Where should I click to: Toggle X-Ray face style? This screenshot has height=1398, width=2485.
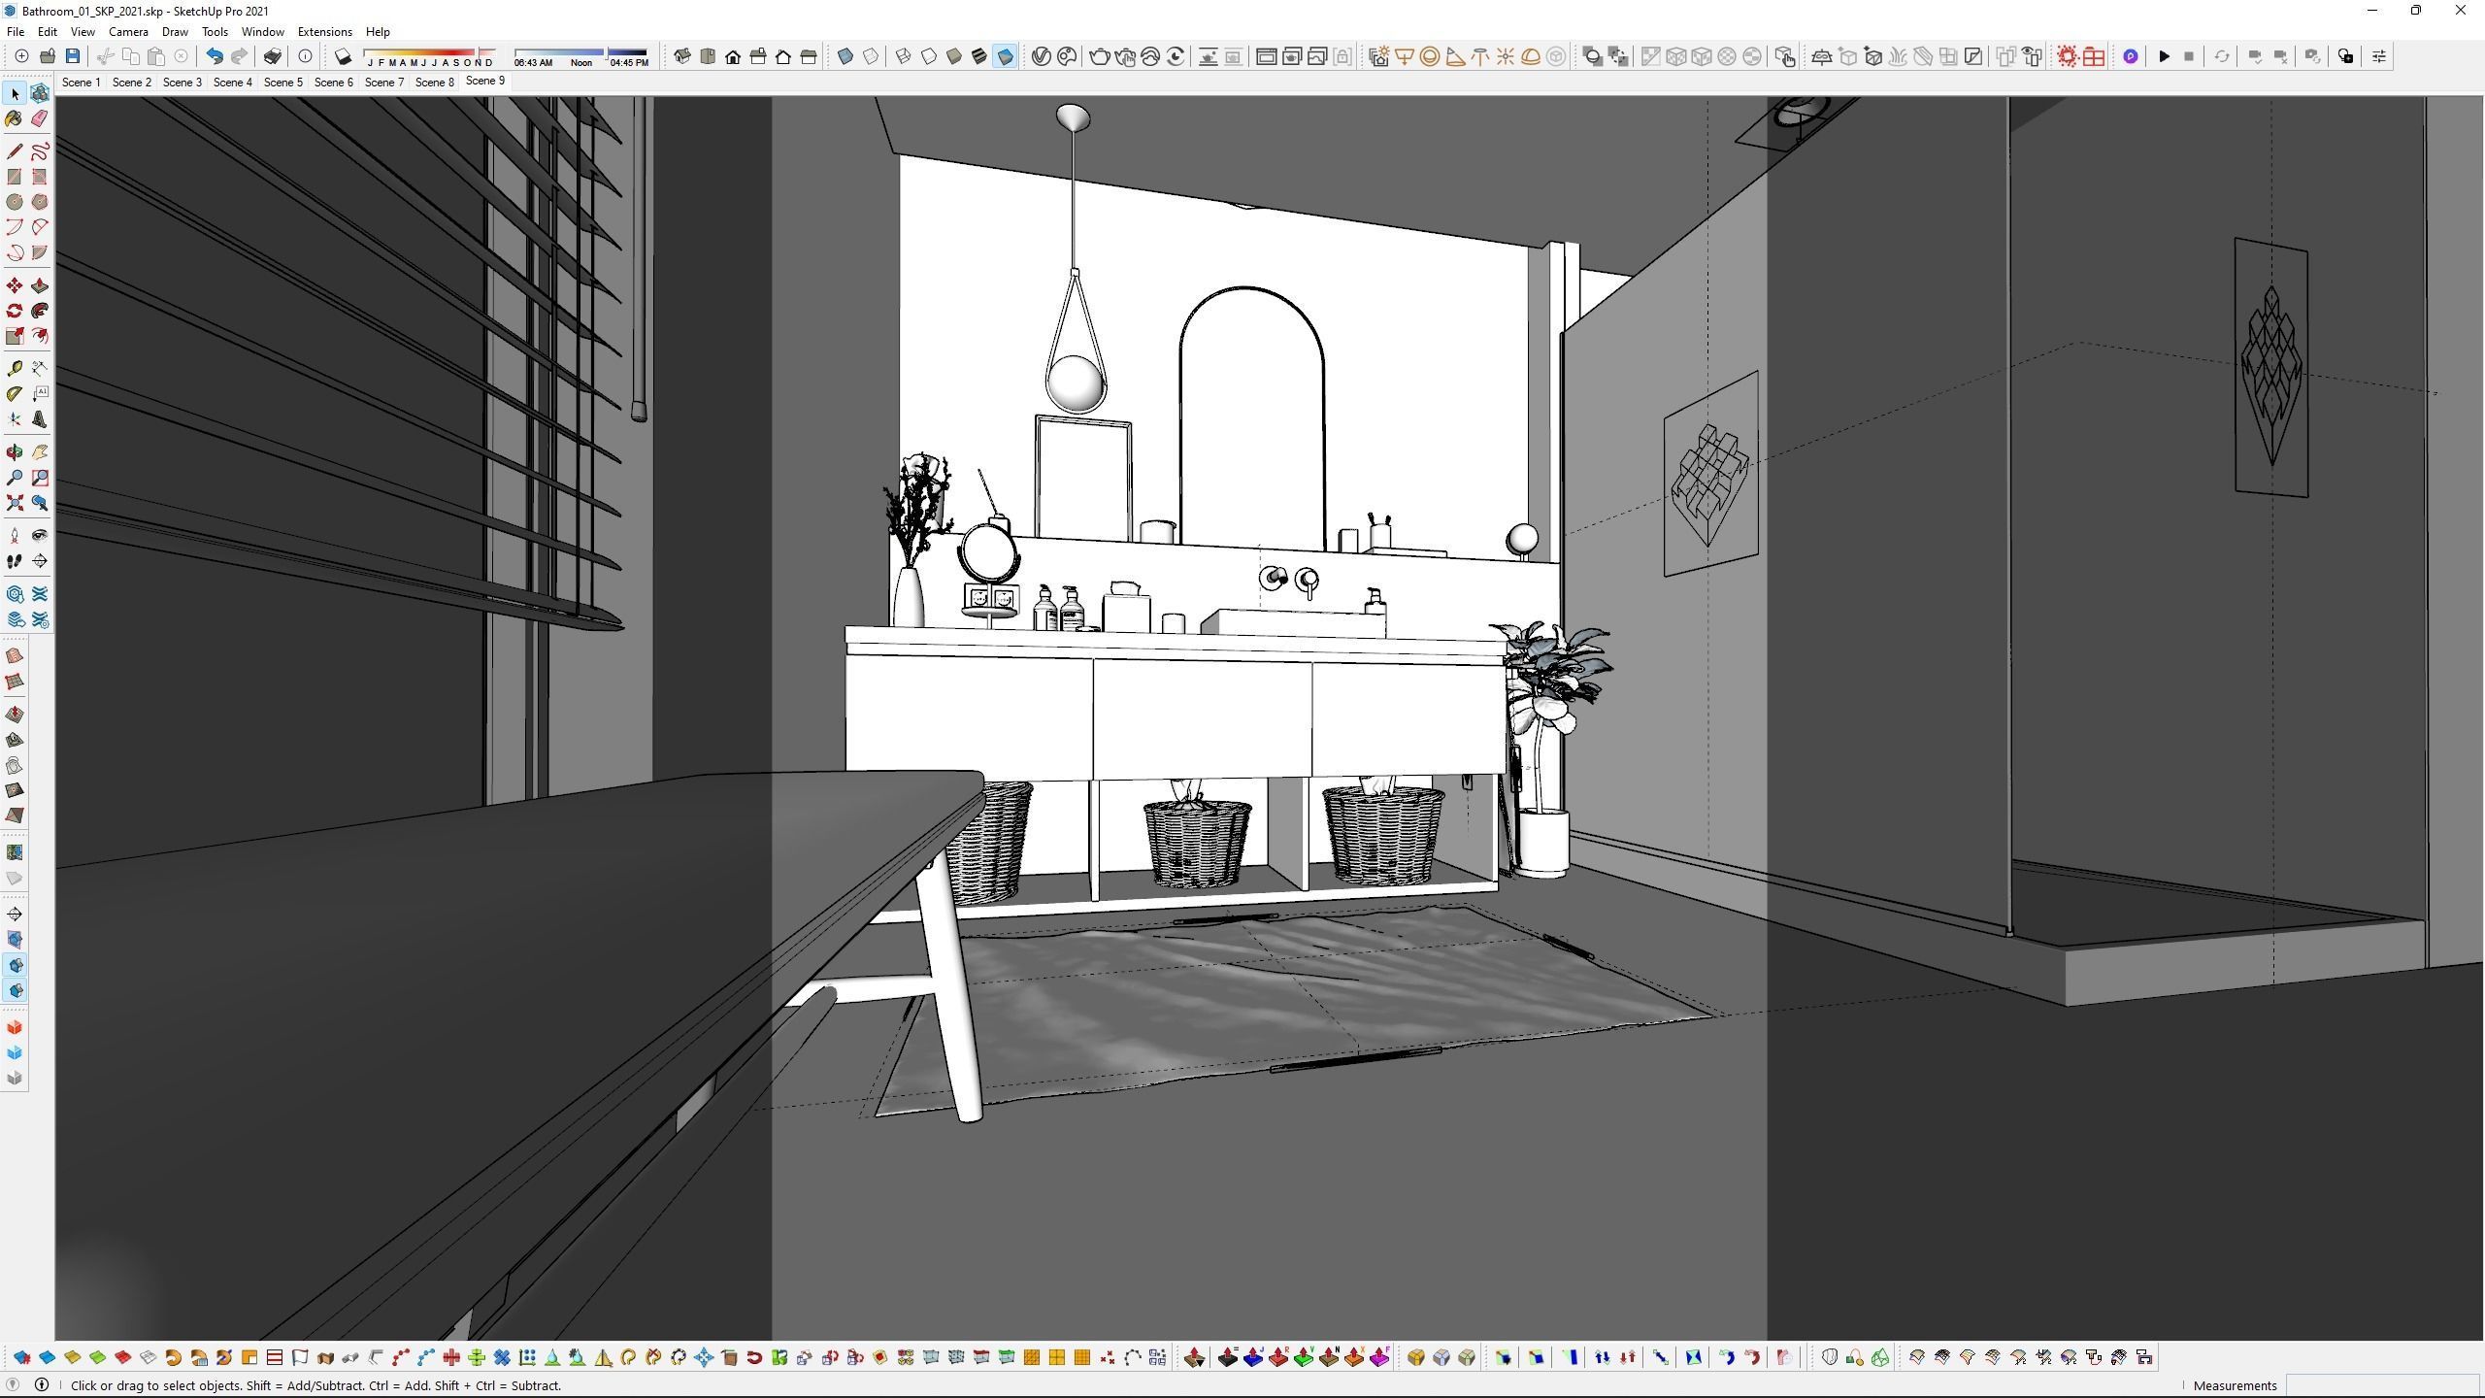[x=845, y=56]
